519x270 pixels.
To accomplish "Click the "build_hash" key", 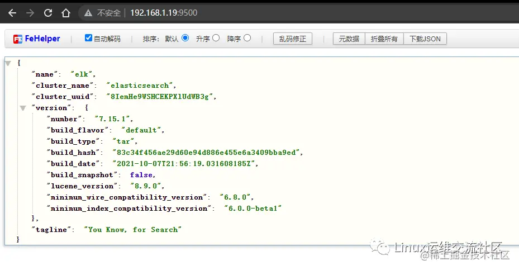I will pyautogui.click(x=73, y=153).
